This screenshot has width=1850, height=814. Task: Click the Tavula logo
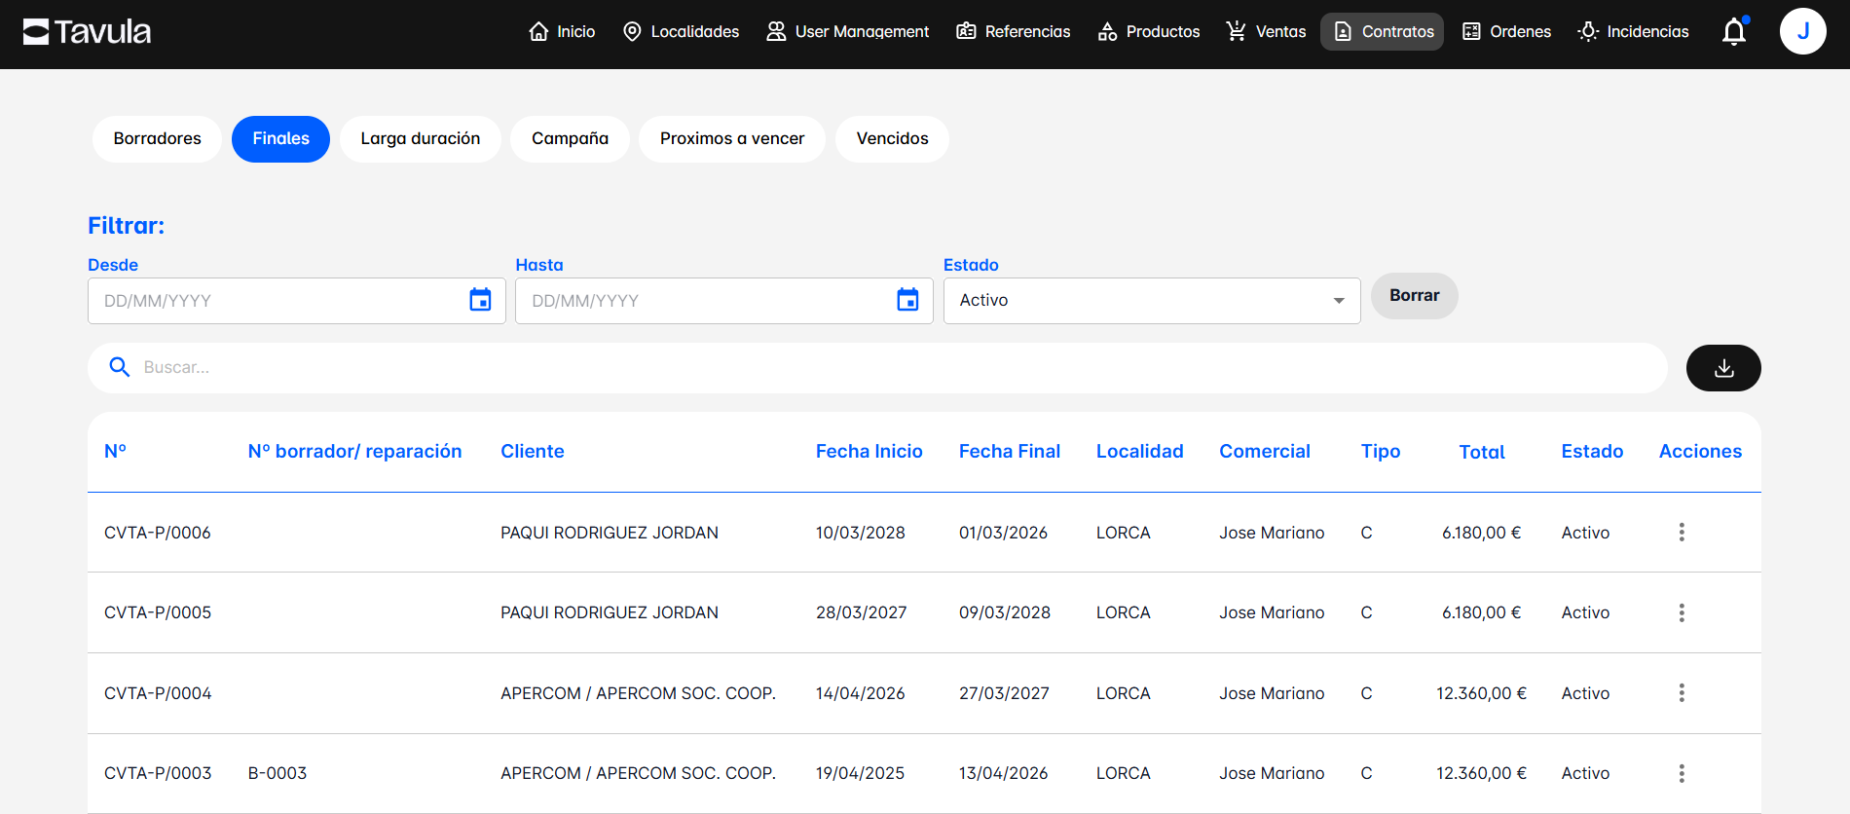tap(88, 32)
